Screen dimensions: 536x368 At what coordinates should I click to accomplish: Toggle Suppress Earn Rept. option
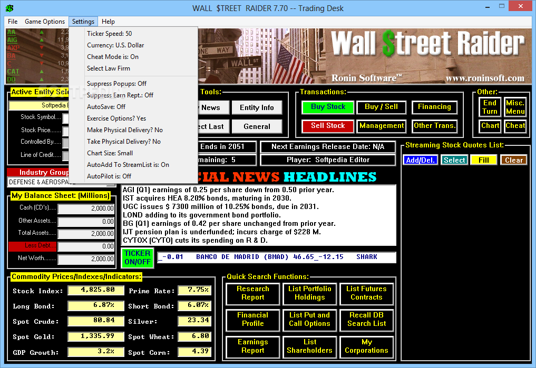(x=133, y=95)
